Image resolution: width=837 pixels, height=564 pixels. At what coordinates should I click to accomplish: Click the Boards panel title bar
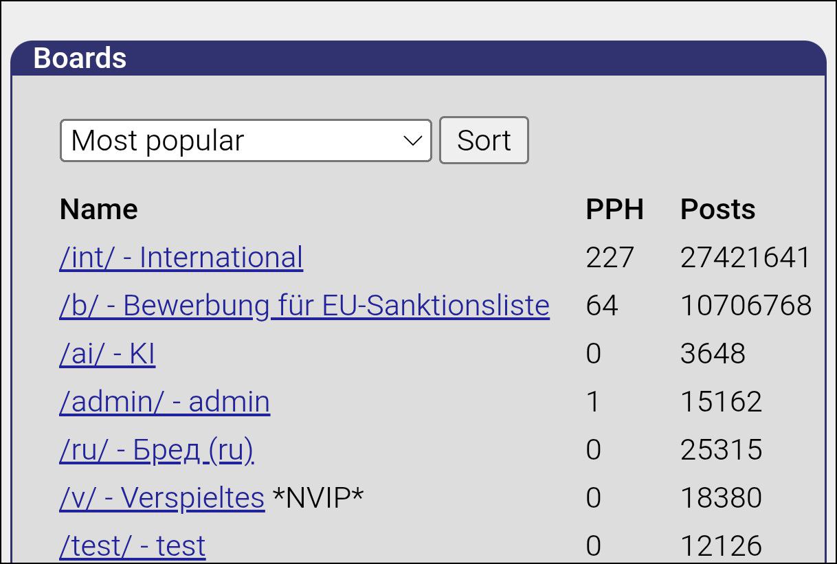click(x=418, y=58)
